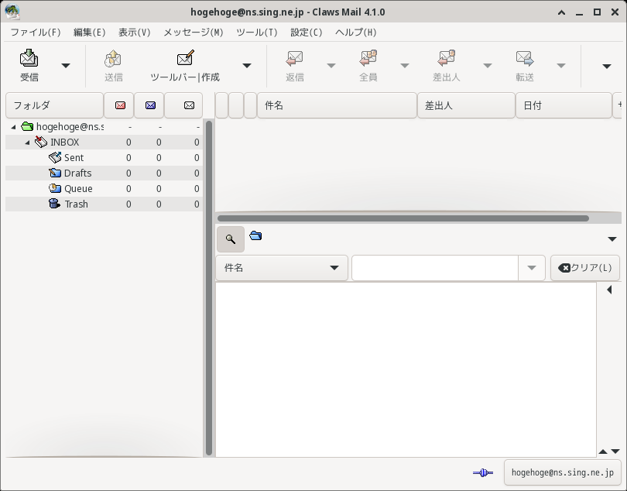The image size is (627, 491).
Task: Click the フォルダ column header
Action: click(x=54, y=105)
